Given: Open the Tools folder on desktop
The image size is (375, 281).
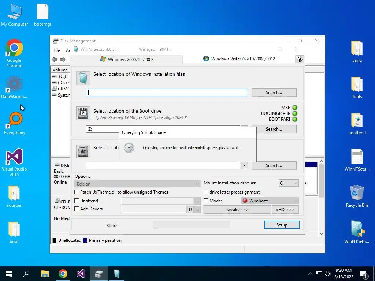Looking at the screenshot, I should (357, 87).
